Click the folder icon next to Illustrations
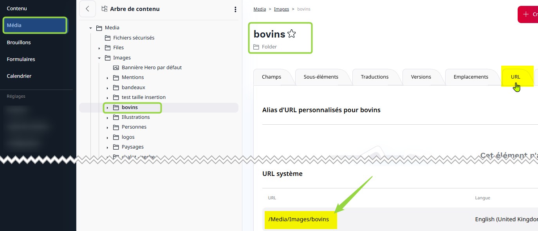The width and height of the screenshot is (538, 231). click(x=116, y=117)
